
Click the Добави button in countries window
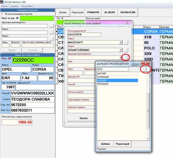pyautogui.click(x=105, y=144)
